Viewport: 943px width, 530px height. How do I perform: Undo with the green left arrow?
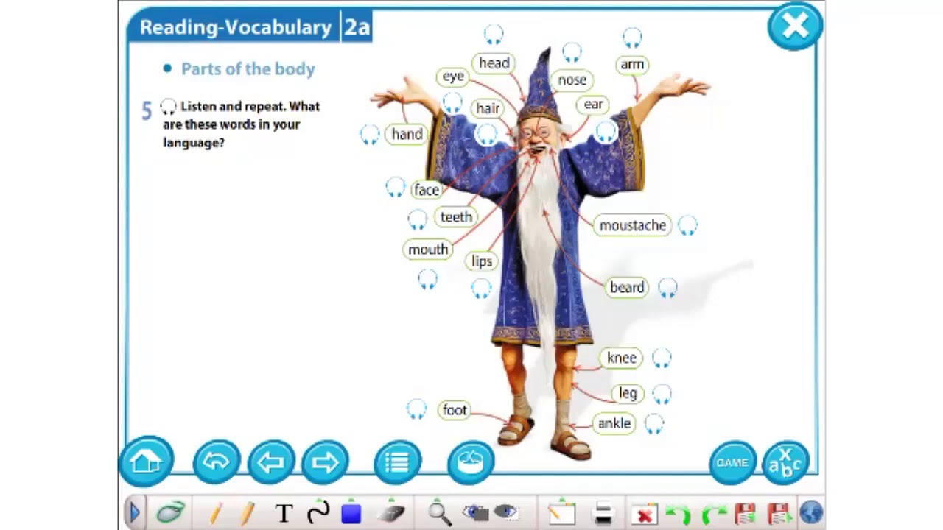coord(678,513)
